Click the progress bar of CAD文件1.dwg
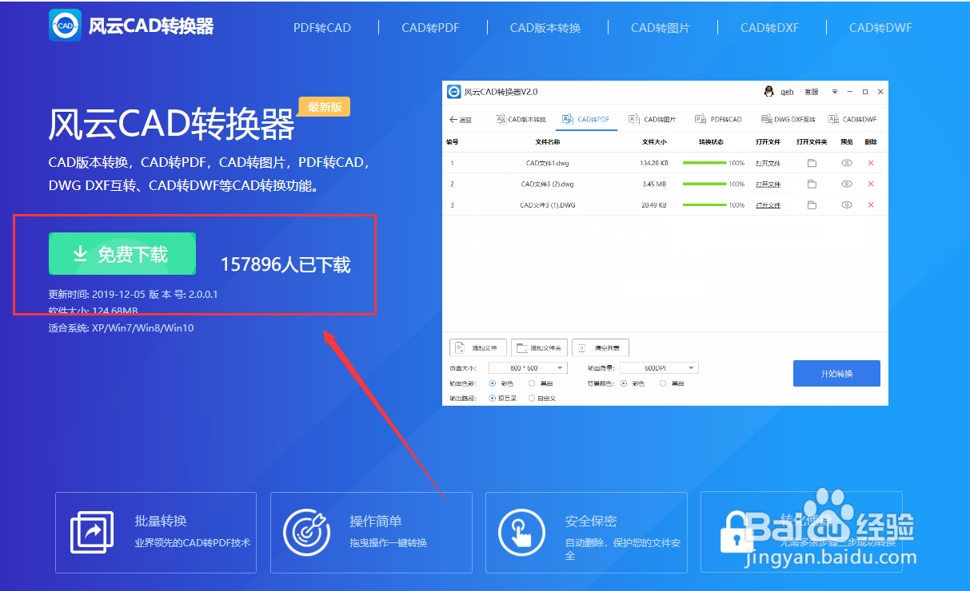970x591 pixels. (x=704, y=162)
